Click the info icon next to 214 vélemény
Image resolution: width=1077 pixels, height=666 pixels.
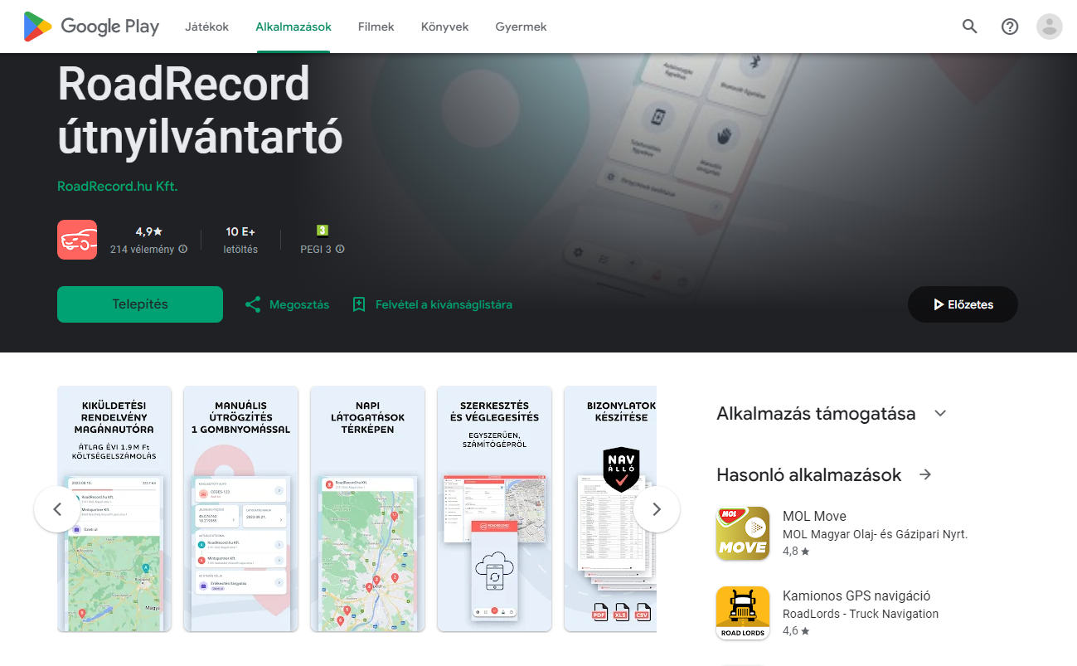pyautogui.click(x=183, y=249)
